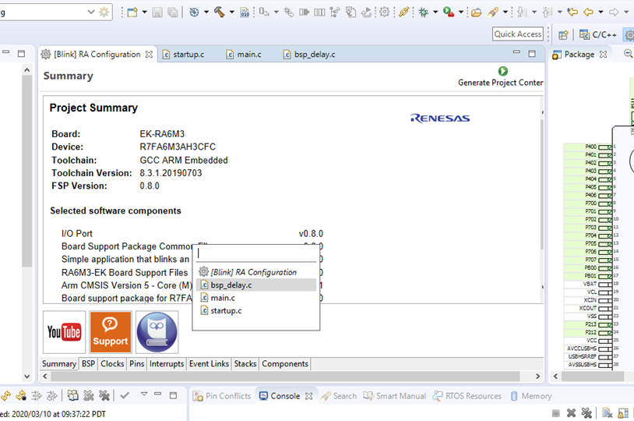
Task: Click the orange Support icon
Action: tap(111, 332)
